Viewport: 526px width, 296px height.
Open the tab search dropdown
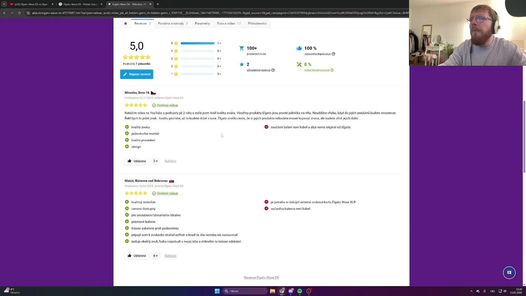pyautogui.click(x=4, y=4)
